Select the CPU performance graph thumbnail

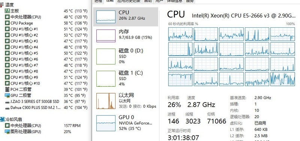[106, 17]
